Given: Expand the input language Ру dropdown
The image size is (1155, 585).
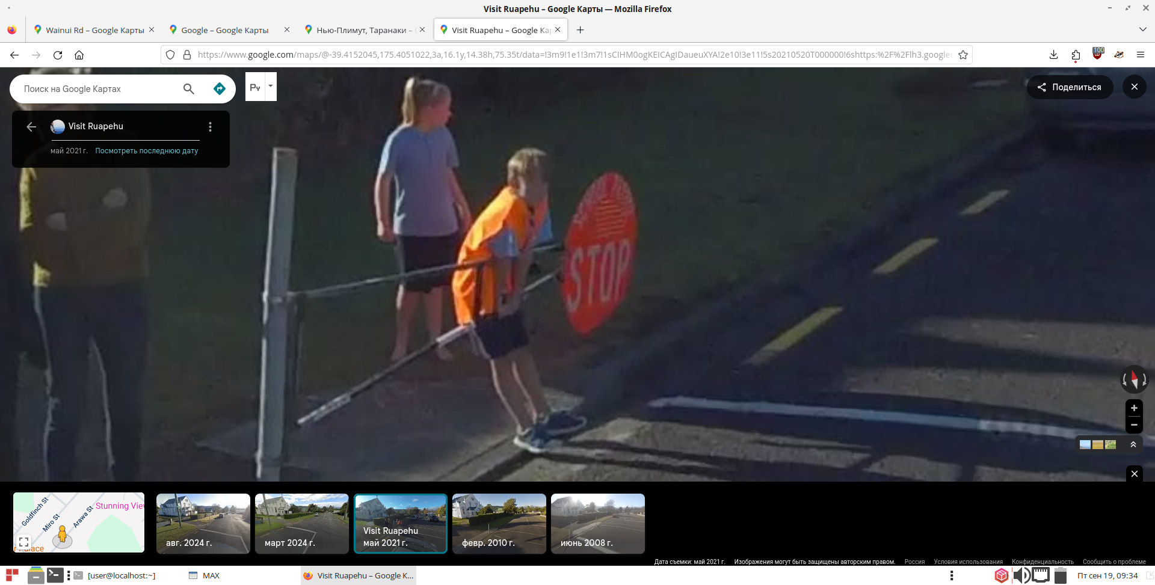Looking at the screenshot, I should point(271,87).
